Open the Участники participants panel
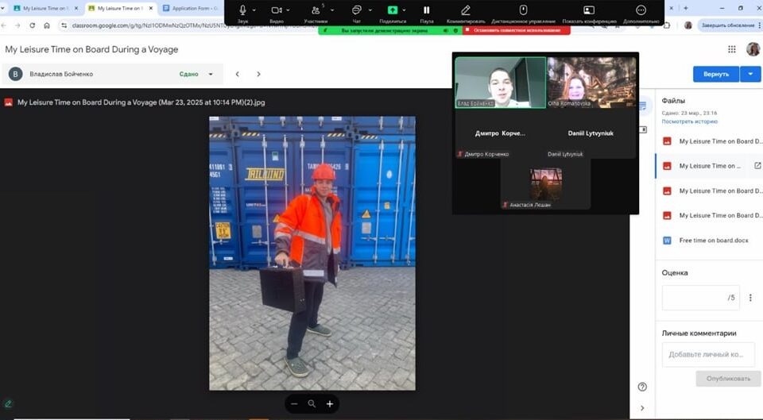The image size is (763, 420). pyautogui.click(x=316, y=10)
